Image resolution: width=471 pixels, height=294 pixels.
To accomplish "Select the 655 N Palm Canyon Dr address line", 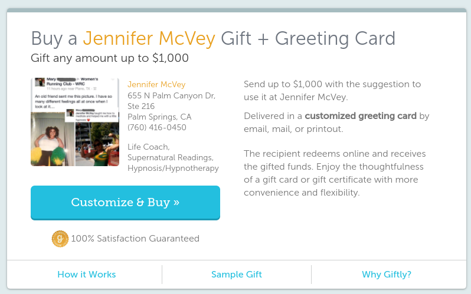I will pos(171,95).
